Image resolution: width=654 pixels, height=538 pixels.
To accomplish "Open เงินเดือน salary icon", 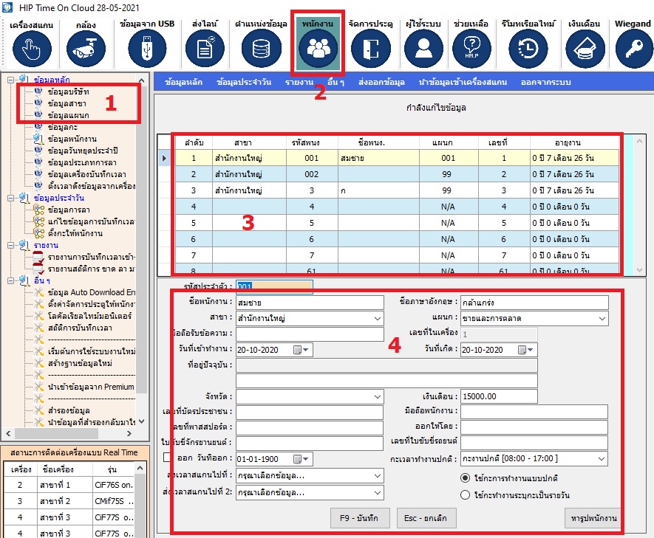I will click(585, 49).
